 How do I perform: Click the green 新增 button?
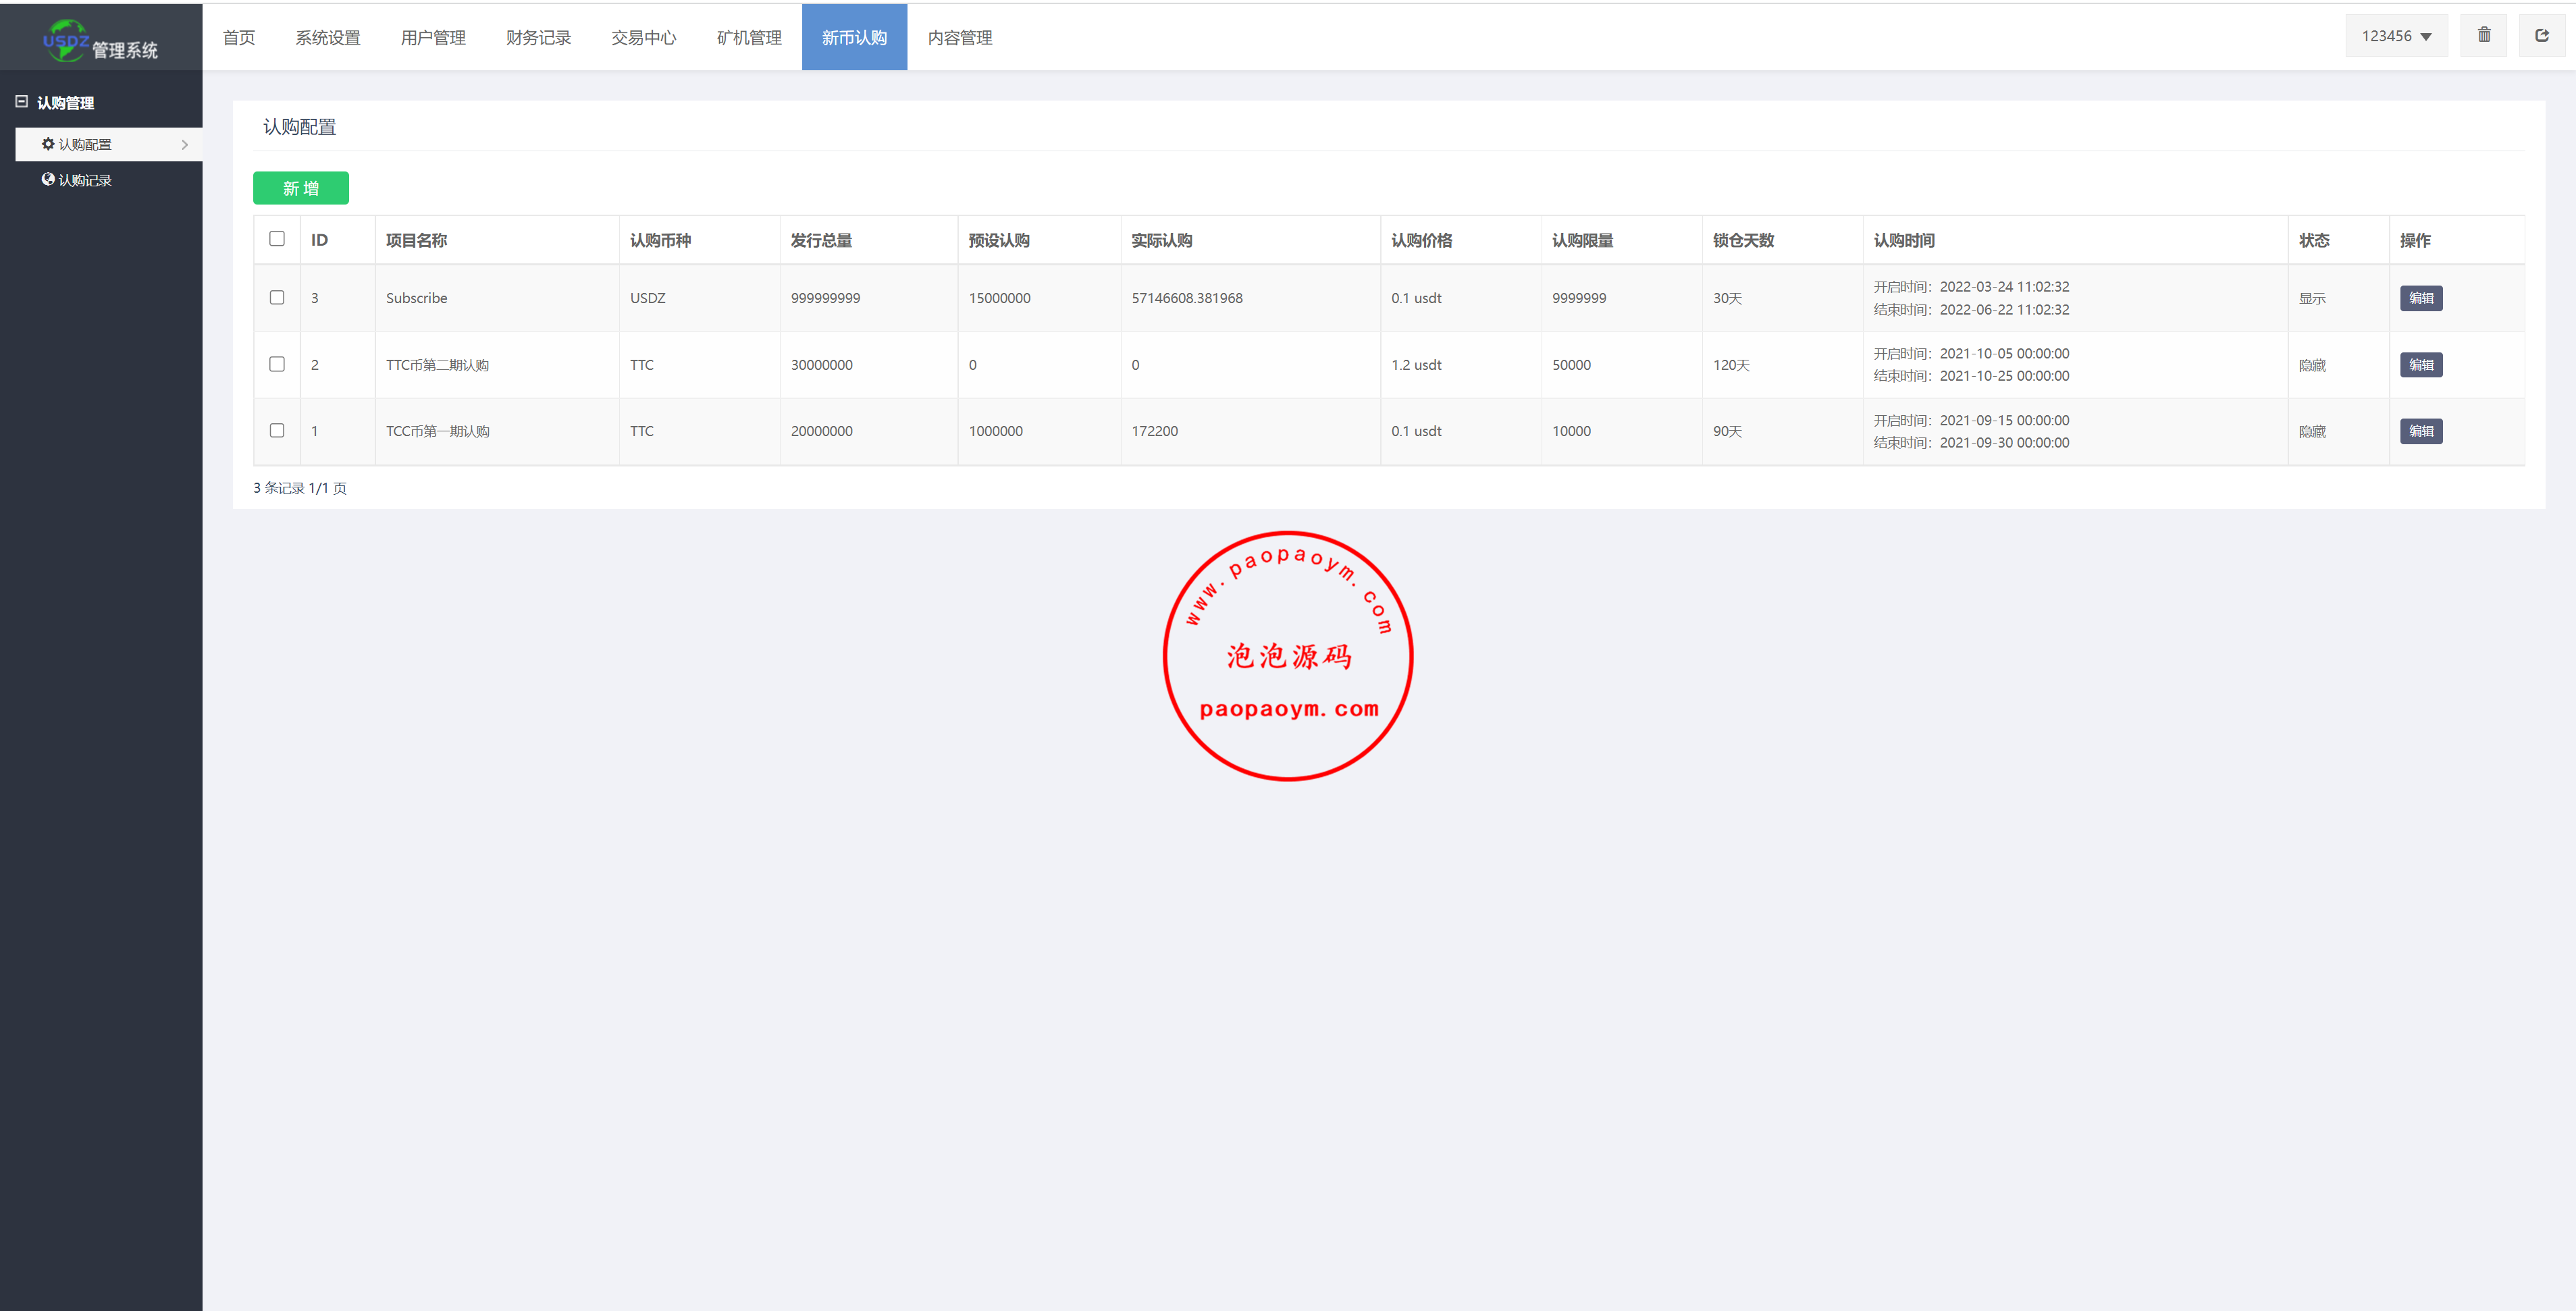[300, 188]
